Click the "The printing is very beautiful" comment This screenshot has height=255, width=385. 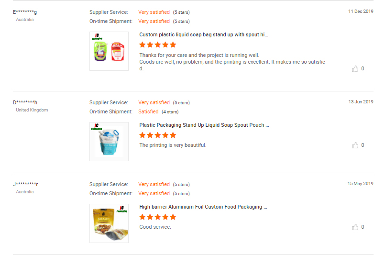[173, 145]
